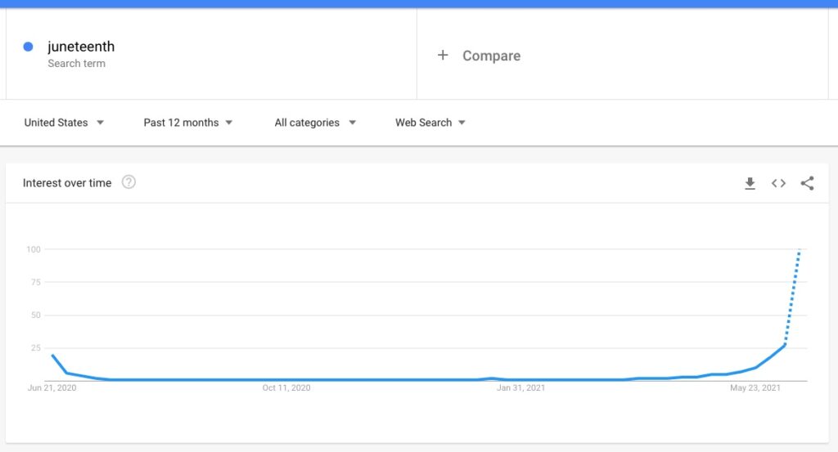
Task: Click the Jun 21, 2020 axis label
Action: point(52,388)
